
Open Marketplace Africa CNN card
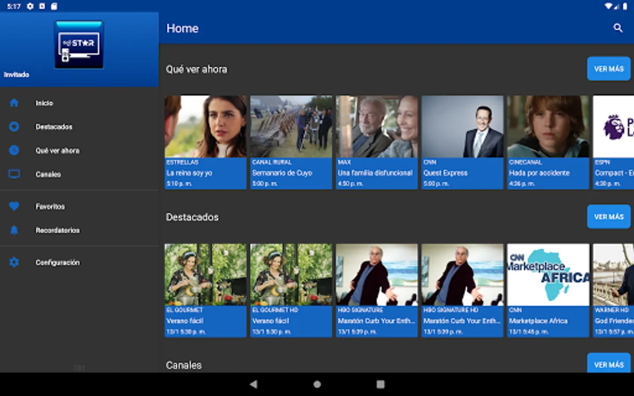(548, 290)
